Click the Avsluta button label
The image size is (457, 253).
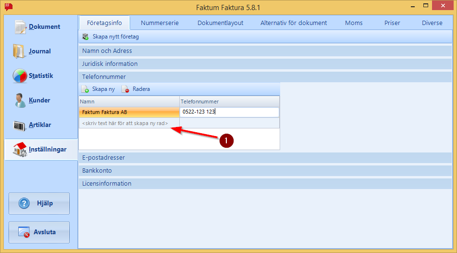pos(45,232)
